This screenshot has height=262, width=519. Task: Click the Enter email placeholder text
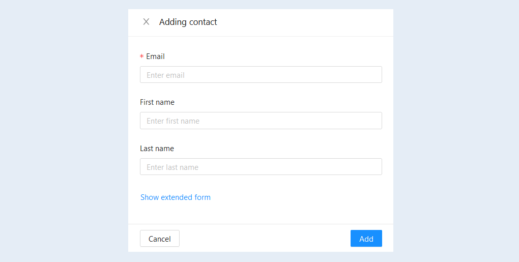[165, 75]
